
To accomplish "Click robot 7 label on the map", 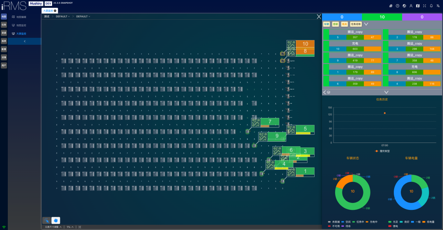I will (269, 122).
